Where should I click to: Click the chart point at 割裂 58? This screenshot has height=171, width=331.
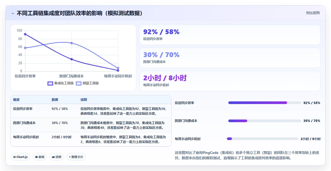[x=25, y=48]
